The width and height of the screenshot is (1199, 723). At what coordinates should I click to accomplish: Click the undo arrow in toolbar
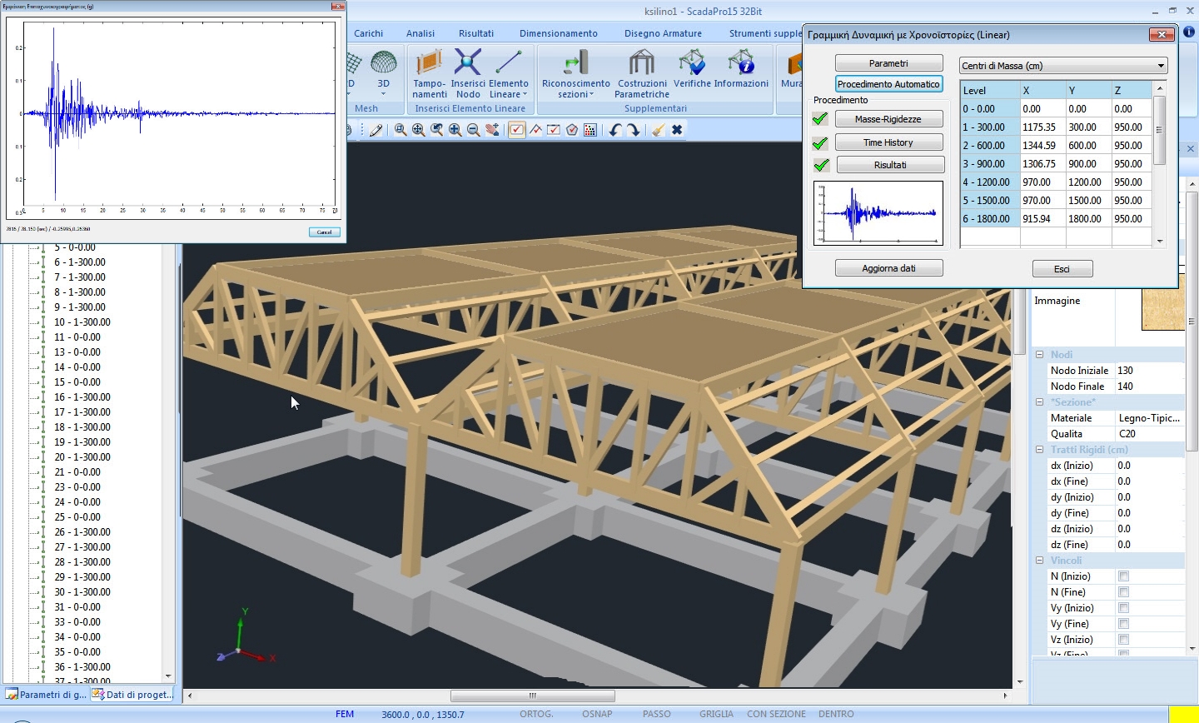[x=614, y=130]
